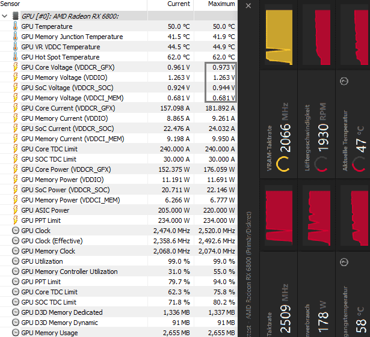Click lightning icon next to GPU SoC Power
370x337 pixels.
coord(15,190)
